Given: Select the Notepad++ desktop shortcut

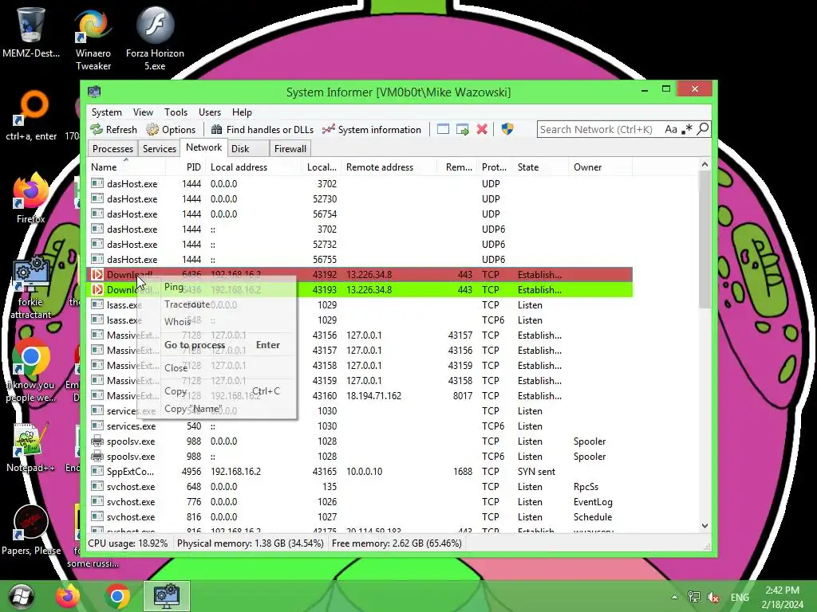Looking at the screenshot, I should click(x=30, y=448).
